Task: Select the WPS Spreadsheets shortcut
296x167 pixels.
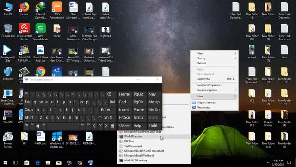Action: pyautogui.click(x=40, y=32)
